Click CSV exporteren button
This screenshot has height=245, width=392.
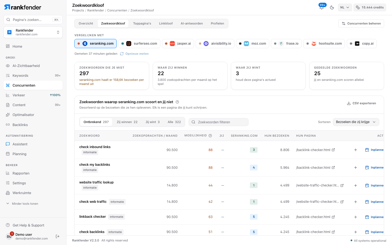pos(361,103)
